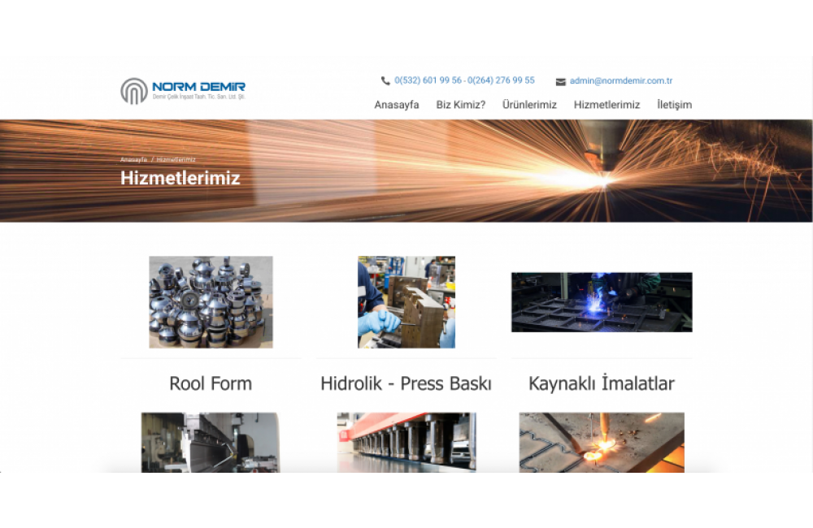Image resolution: width=813 pixels, height=528 pixels.
Task: Click the Hizmetlerimiz breadcrumb in the banner
Action: pyautogui.click(x=176, y=160)
